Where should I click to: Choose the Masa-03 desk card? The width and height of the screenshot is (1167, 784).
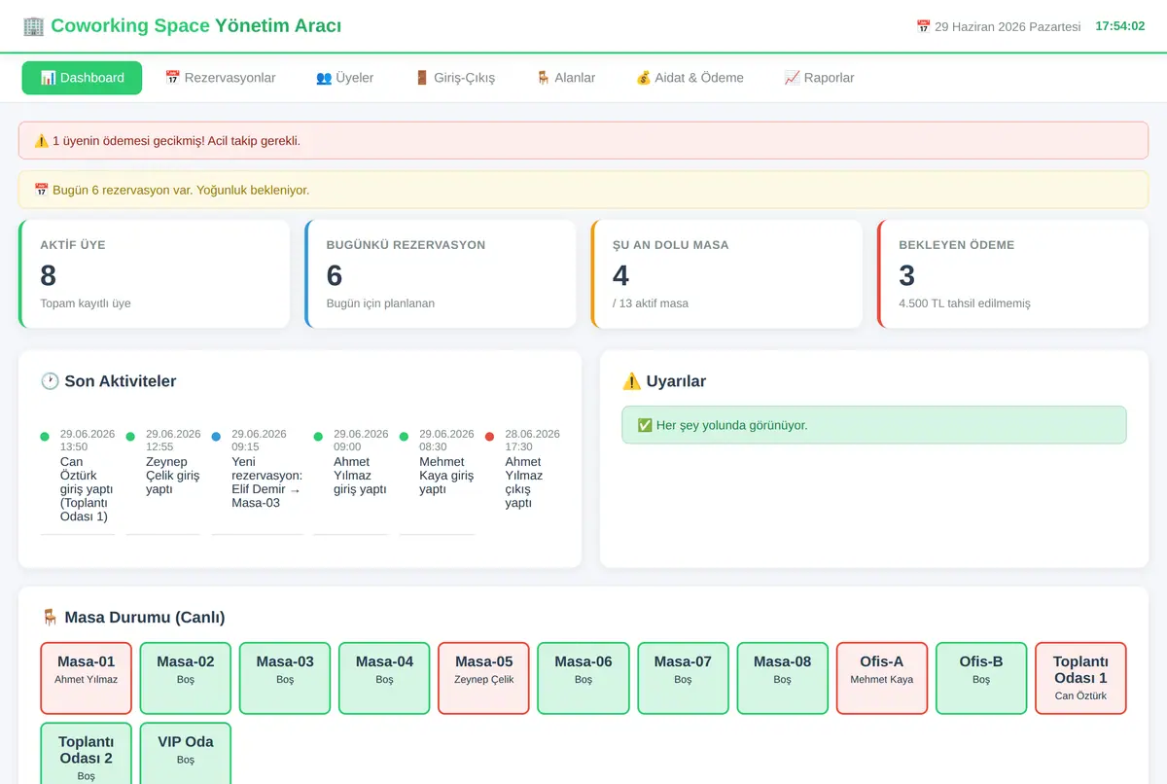(x=285, y=678)
